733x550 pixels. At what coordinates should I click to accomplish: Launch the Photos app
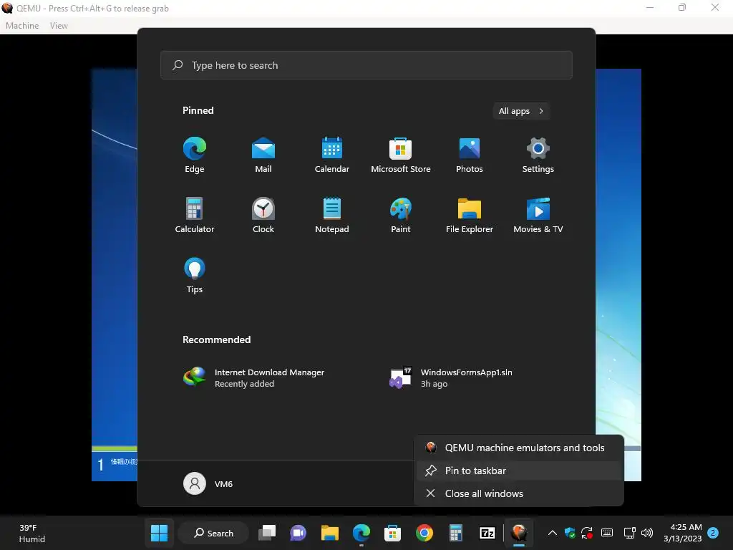pyautogui.click(x=470, y=155)
